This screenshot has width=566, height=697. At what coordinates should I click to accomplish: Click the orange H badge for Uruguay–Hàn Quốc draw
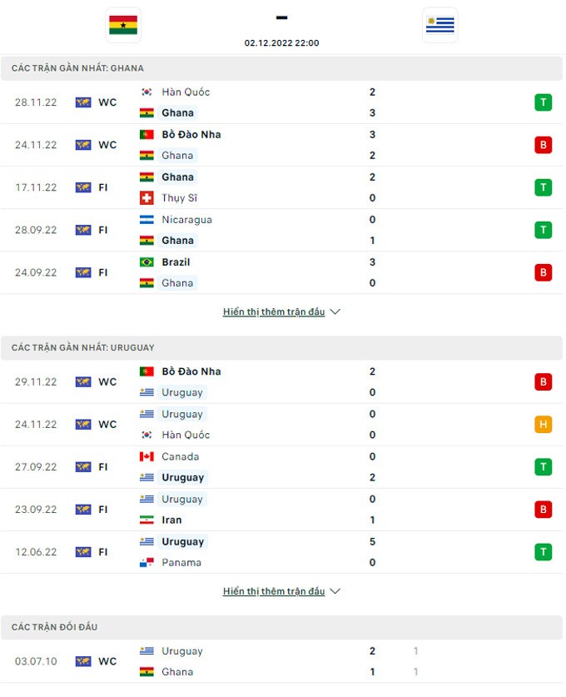tap(543, 425)
